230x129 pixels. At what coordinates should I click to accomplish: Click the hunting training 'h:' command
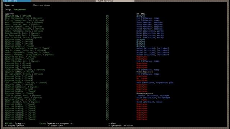[121, 126]
